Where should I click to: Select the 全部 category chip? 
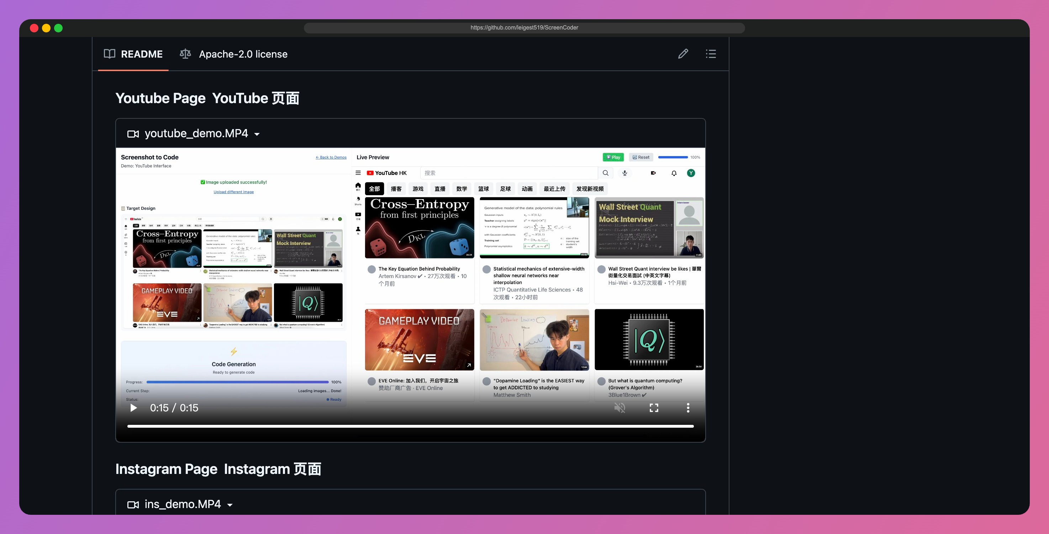(x=375, y=189)
